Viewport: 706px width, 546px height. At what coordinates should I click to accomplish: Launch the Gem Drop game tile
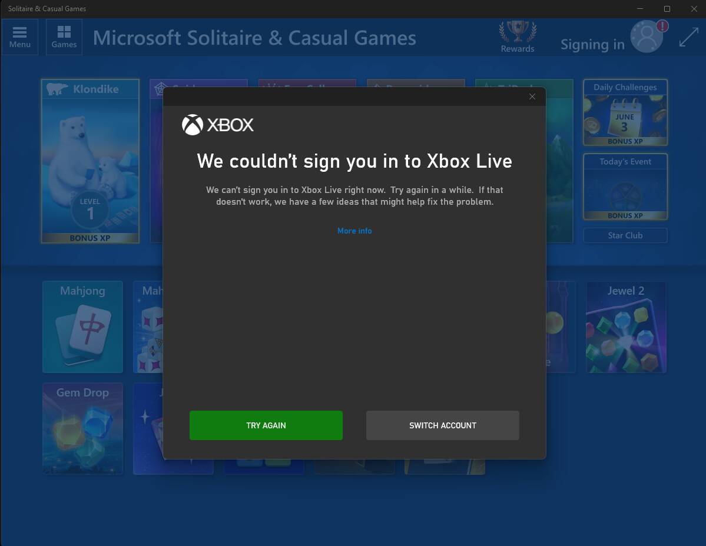[x=83, y=428]
